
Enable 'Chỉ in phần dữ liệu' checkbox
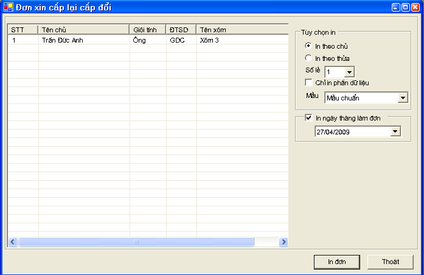click(x=308, y=82)
